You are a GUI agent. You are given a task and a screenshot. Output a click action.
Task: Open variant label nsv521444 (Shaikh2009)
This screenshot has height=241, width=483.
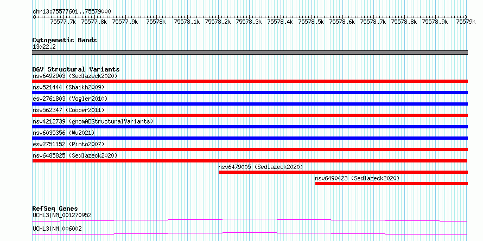pyautogui.click(x=68, y=87)
